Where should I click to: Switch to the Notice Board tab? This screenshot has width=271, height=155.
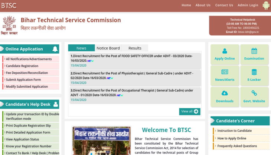click(x=108, y=48)
